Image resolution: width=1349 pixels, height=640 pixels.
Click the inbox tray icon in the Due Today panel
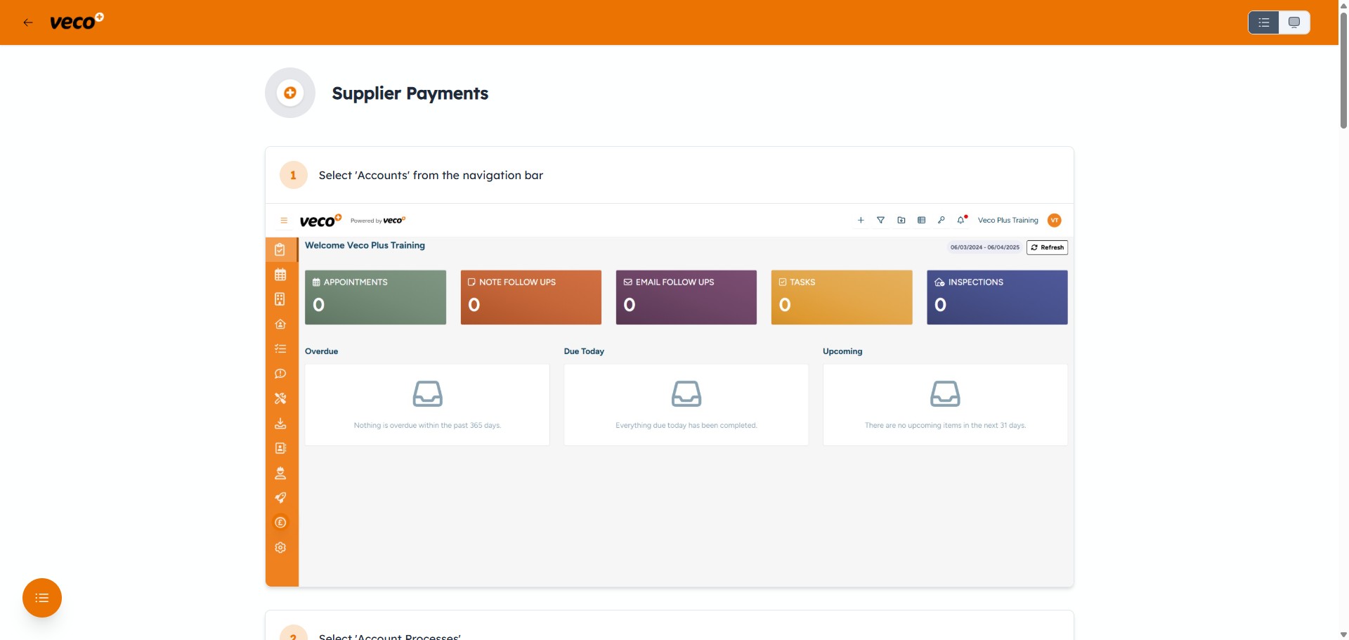coord(686,394)
